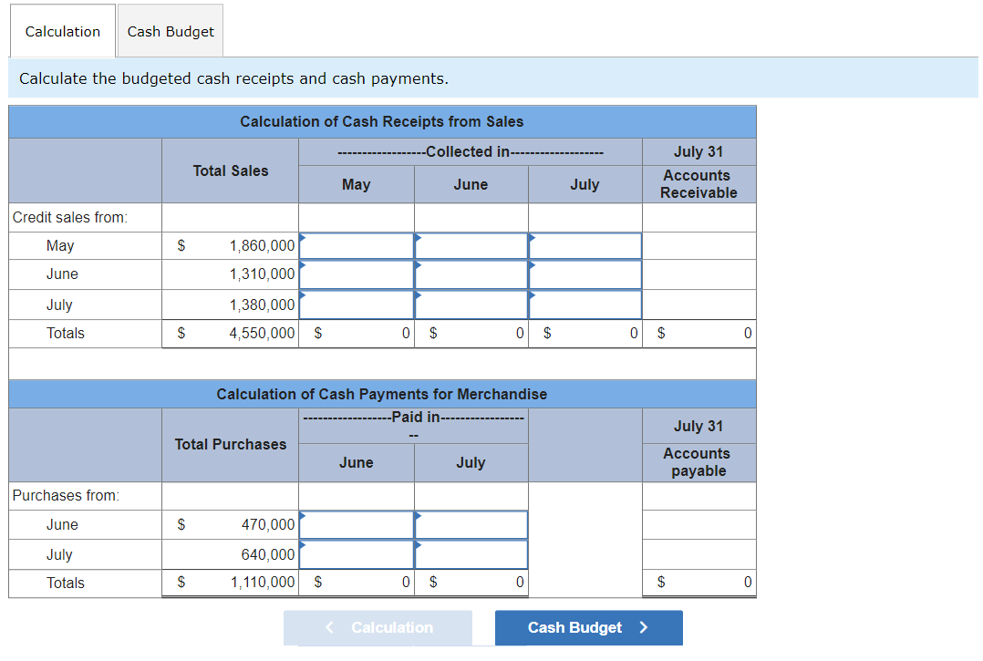Image resolution: width=983 pixels, height=661 pixels.
Task: Click the dollar sign in July 31 Accounts payable total
Action: point(660,583)
